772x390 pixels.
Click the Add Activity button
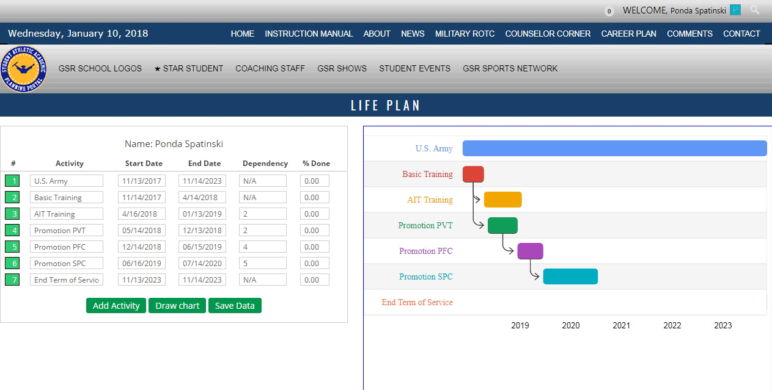[116, 306]
